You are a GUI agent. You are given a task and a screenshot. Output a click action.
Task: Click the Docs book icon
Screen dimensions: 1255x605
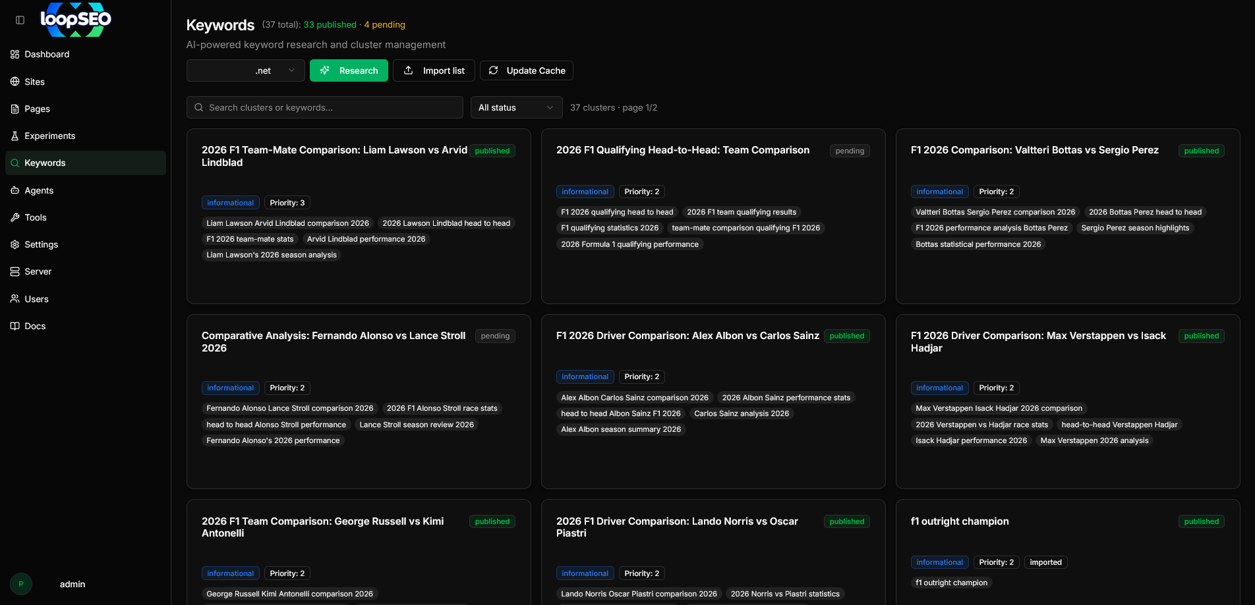coord(15,326)
